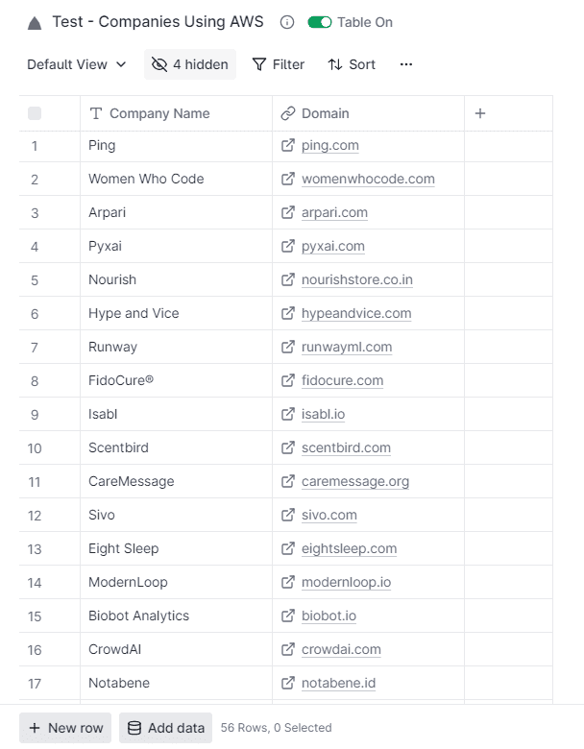The height and width of the screenshot is (749, 584).
Task: Click external link icon beside notabene.id
Action: (288, 684)
